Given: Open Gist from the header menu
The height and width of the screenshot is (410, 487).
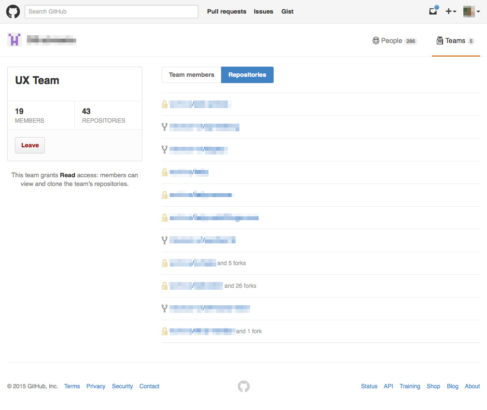Looking at the screenshot, I should tap(287, 11).
